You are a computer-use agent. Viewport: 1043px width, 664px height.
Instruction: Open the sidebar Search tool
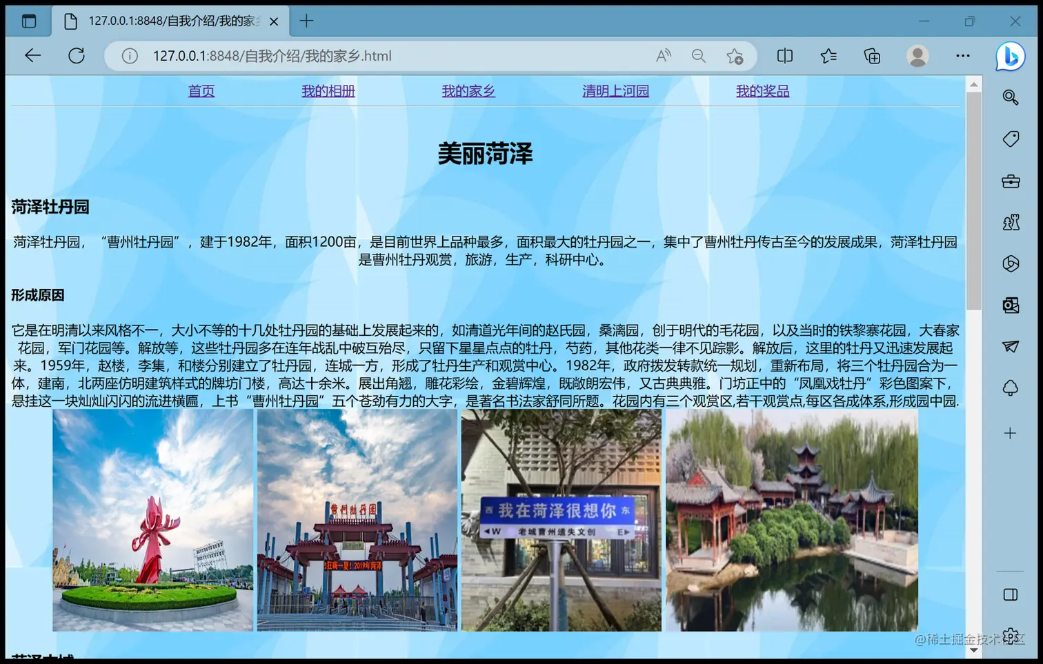click(x=1010, y=98)
